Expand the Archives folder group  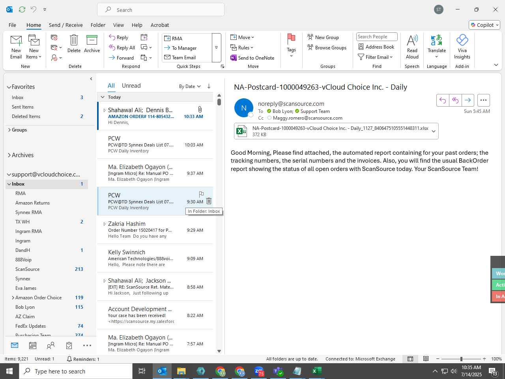point(9,155)
